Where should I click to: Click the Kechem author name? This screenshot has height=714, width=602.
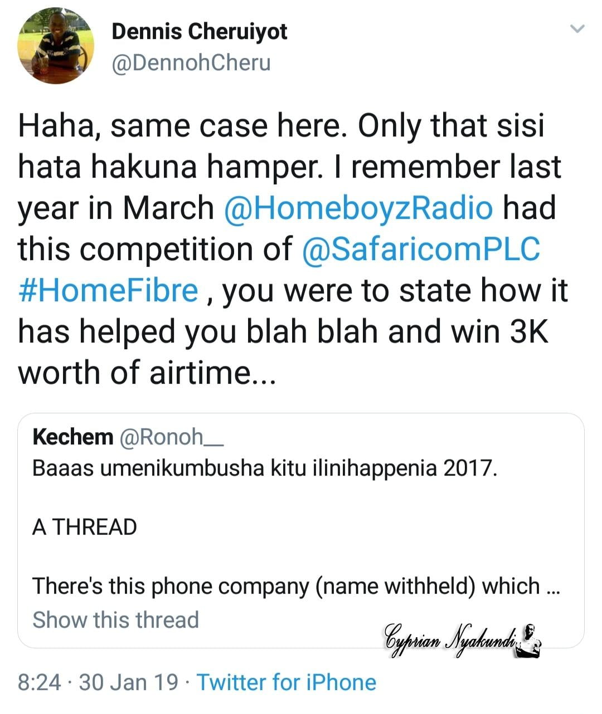tap(72, 437)
